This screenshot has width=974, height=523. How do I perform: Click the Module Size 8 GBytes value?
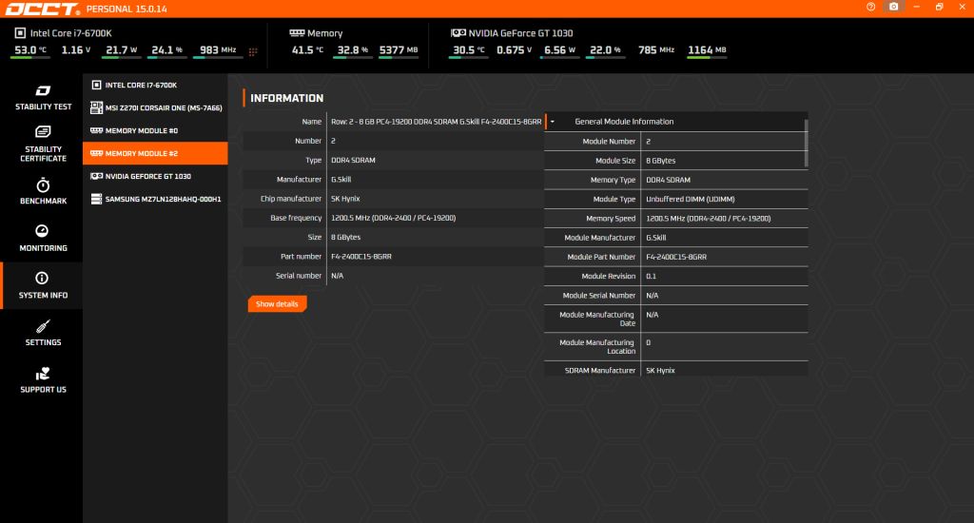[x=660, y=161]
